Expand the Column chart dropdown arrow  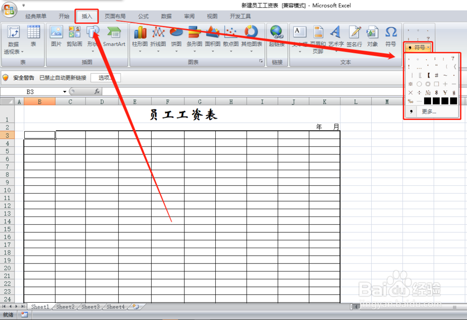coord(140,51)
